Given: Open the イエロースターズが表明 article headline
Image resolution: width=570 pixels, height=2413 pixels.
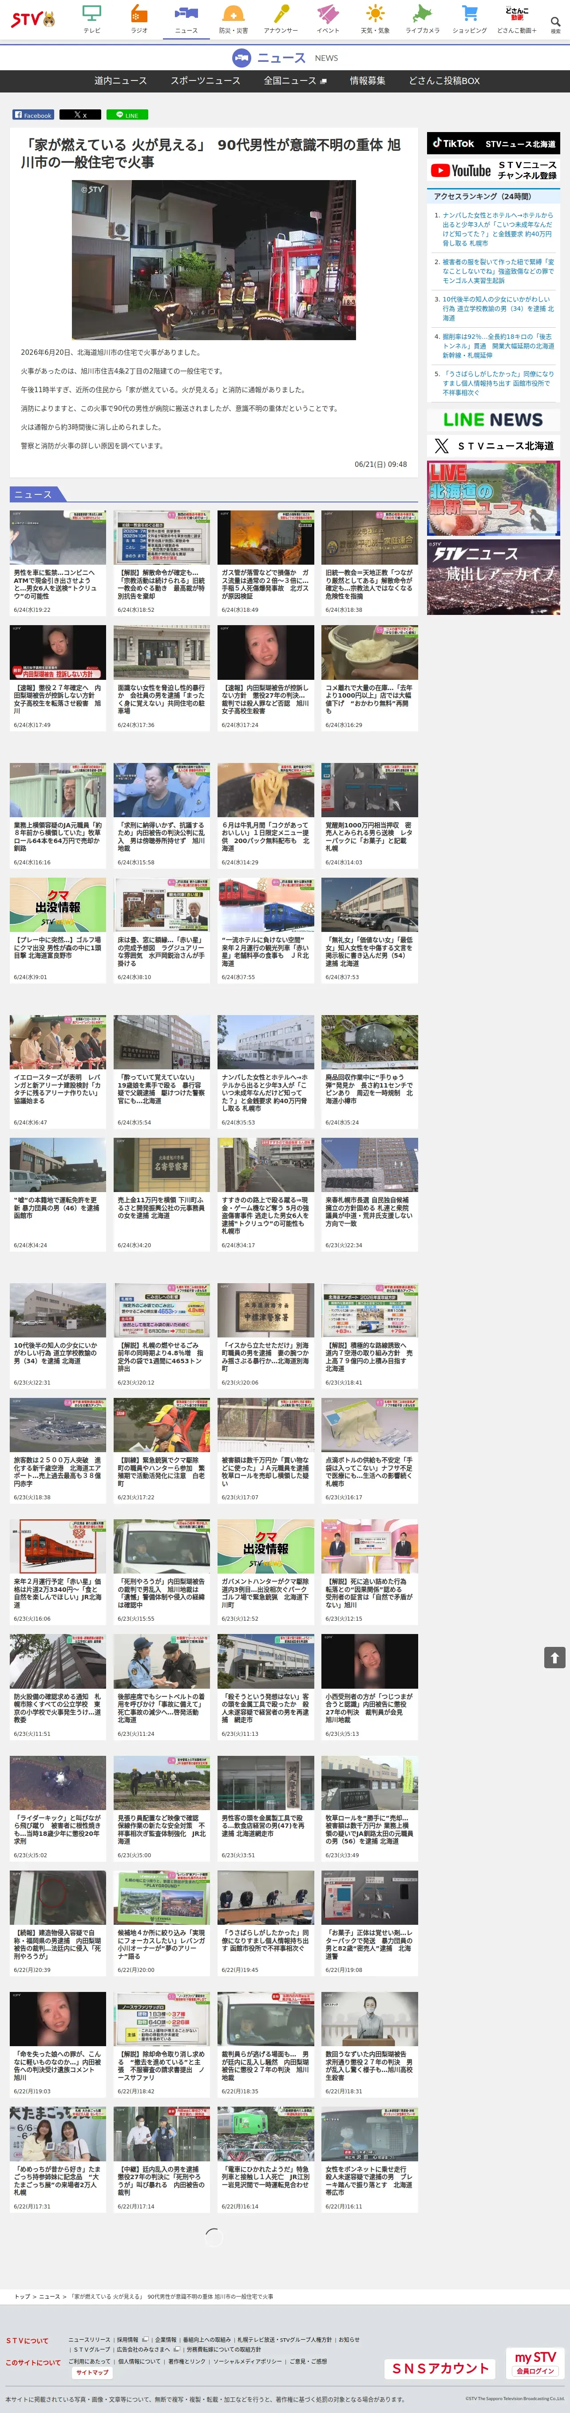Looking at the screenshot, I should [58, 1088].
